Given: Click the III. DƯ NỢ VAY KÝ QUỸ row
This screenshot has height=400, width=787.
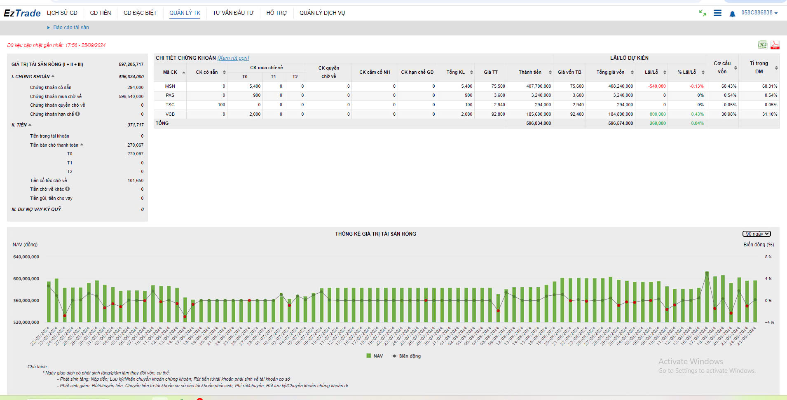Looking at the screenshot, I should [x=77, y=209].
